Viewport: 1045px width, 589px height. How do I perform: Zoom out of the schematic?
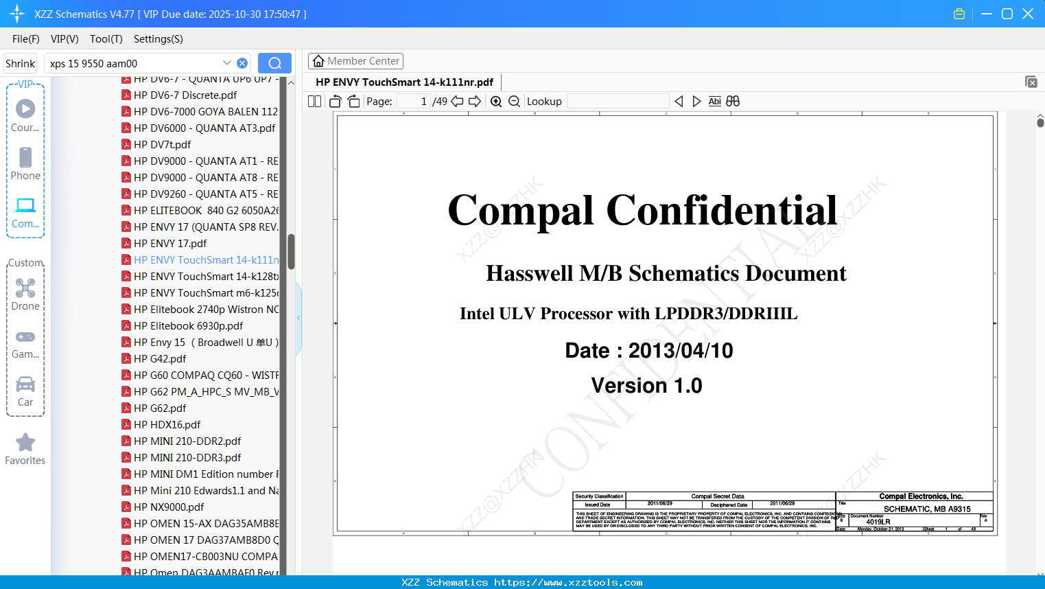point(515,101)
